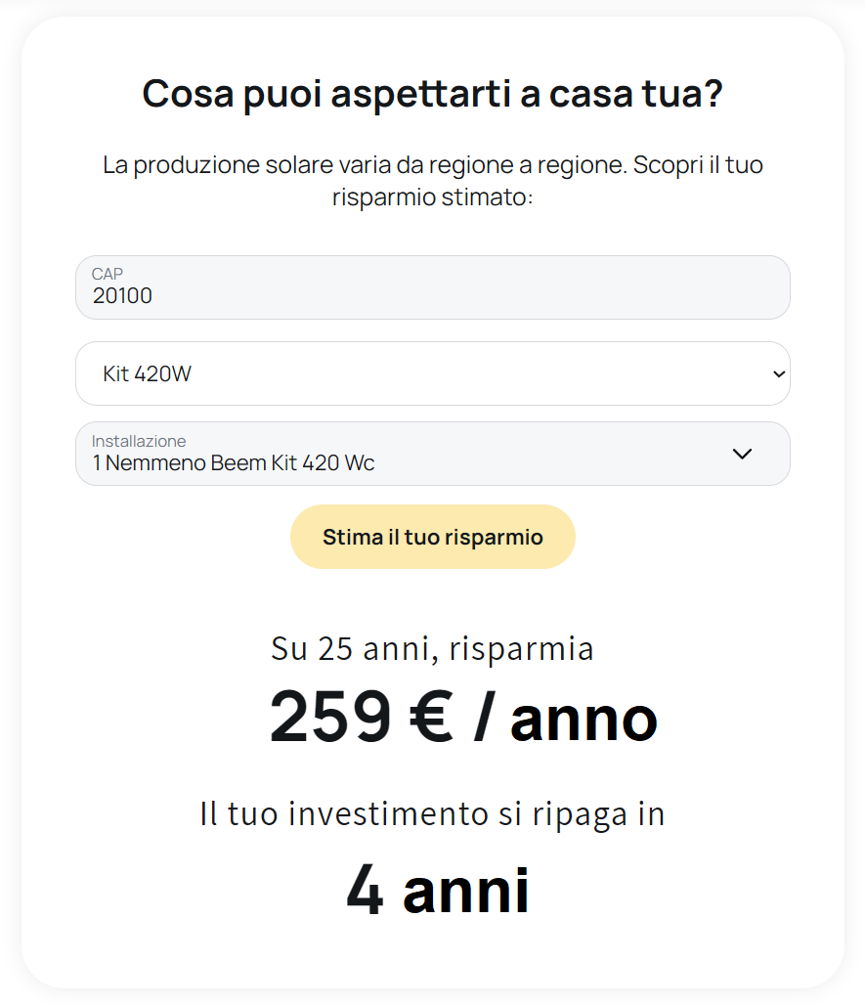Screen dimensions: 865x1006
Task: Click the CAP postal code input field
Action: click(432, 287)
